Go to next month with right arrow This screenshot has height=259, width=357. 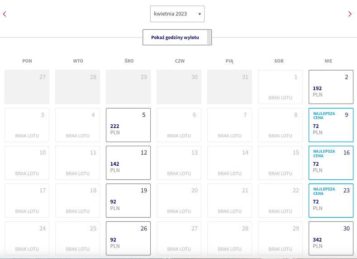[350, 14]
